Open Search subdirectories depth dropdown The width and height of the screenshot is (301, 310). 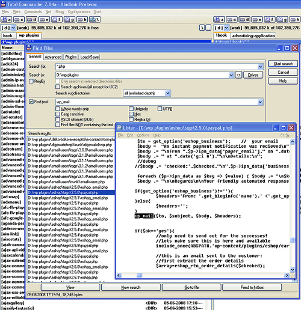tap(168, 93)
